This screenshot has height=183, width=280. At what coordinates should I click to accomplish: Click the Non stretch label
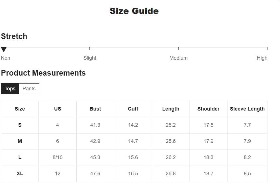point(6,58)
